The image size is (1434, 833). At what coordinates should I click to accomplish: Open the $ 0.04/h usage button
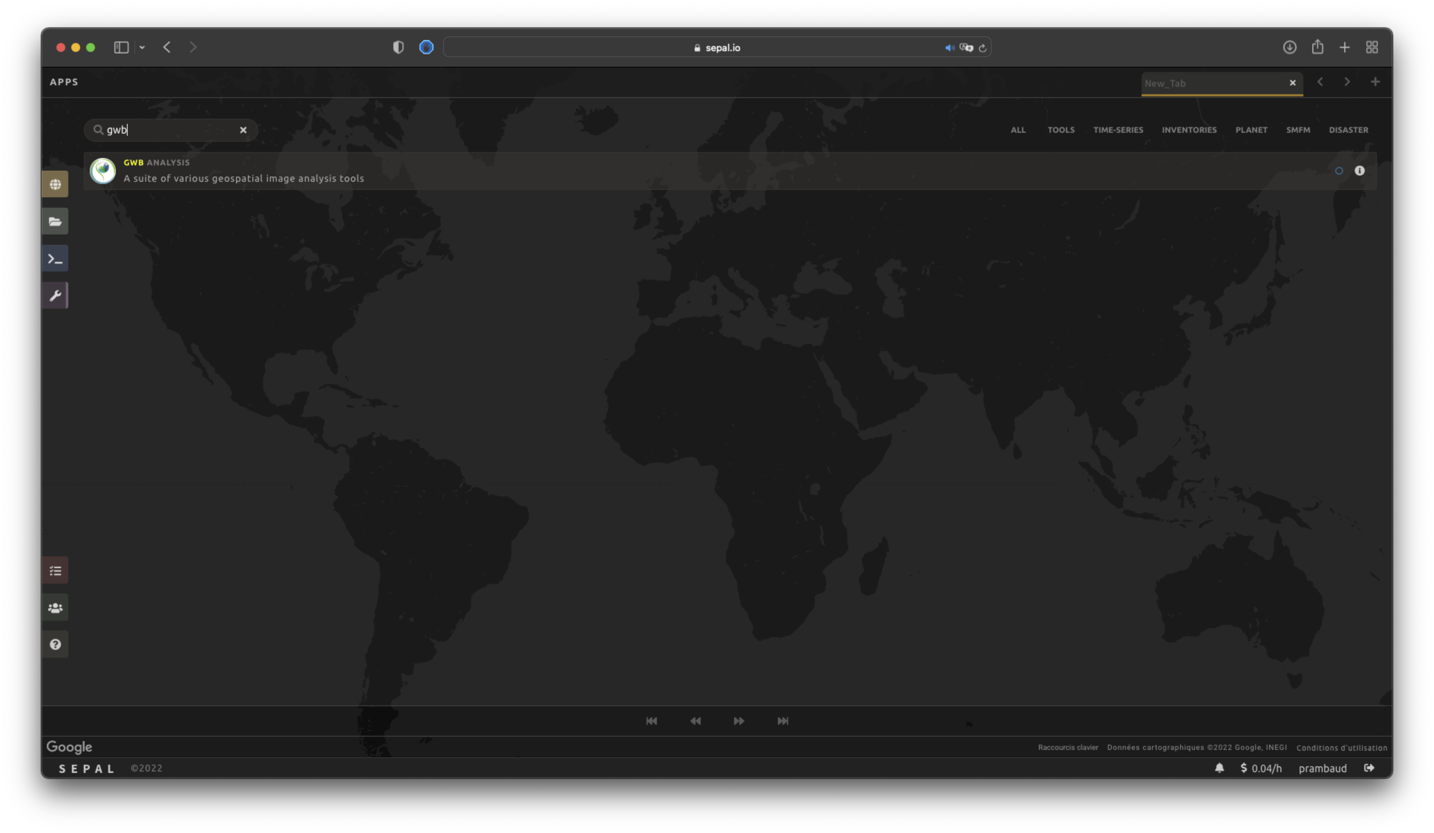[x=1261, y=768]
